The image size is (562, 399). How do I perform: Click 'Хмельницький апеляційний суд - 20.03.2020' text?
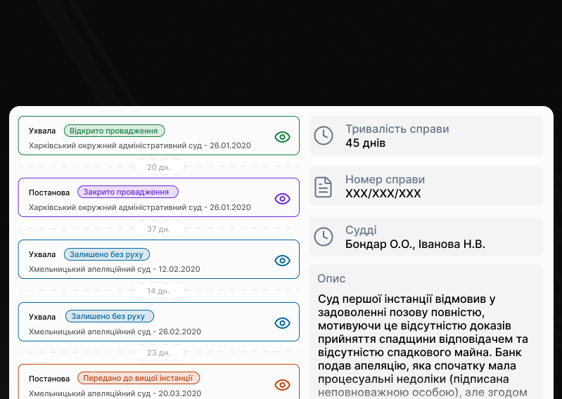tap(115, 393)
